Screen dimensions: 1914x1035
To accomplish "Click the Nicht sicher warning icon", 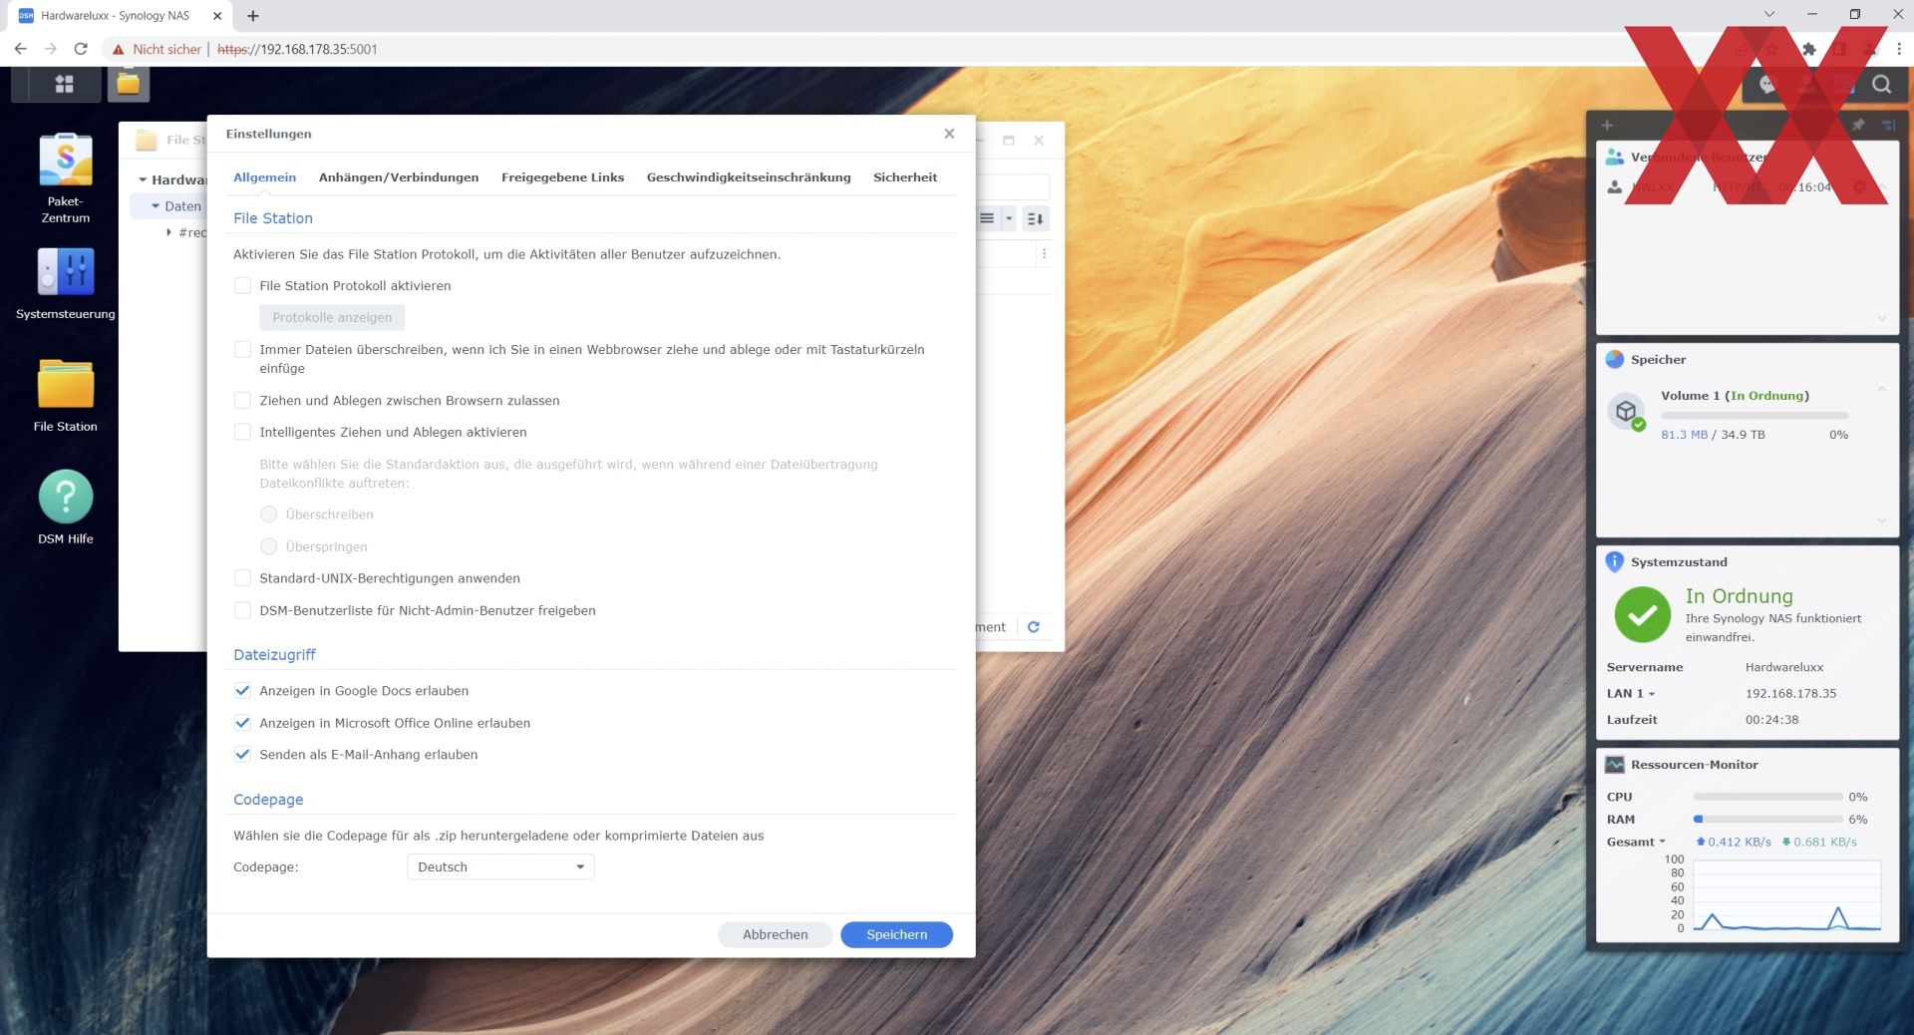I will click(x=119, y=49).
